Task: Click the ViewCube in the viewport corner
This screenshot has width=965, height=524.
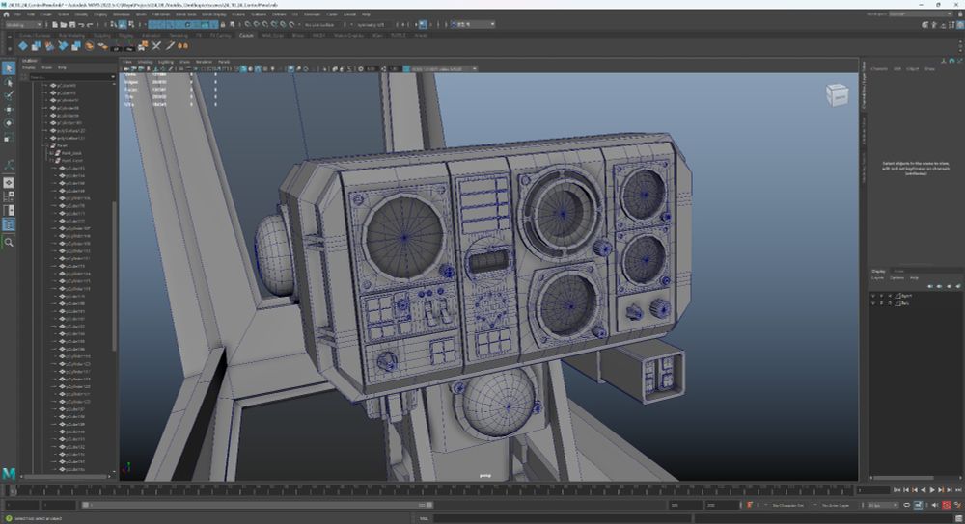Action: (836, 94)
